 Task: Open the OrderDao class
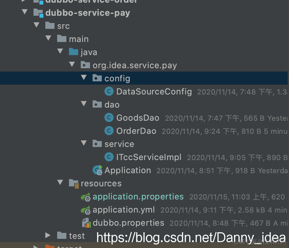(x=136, y=131)
